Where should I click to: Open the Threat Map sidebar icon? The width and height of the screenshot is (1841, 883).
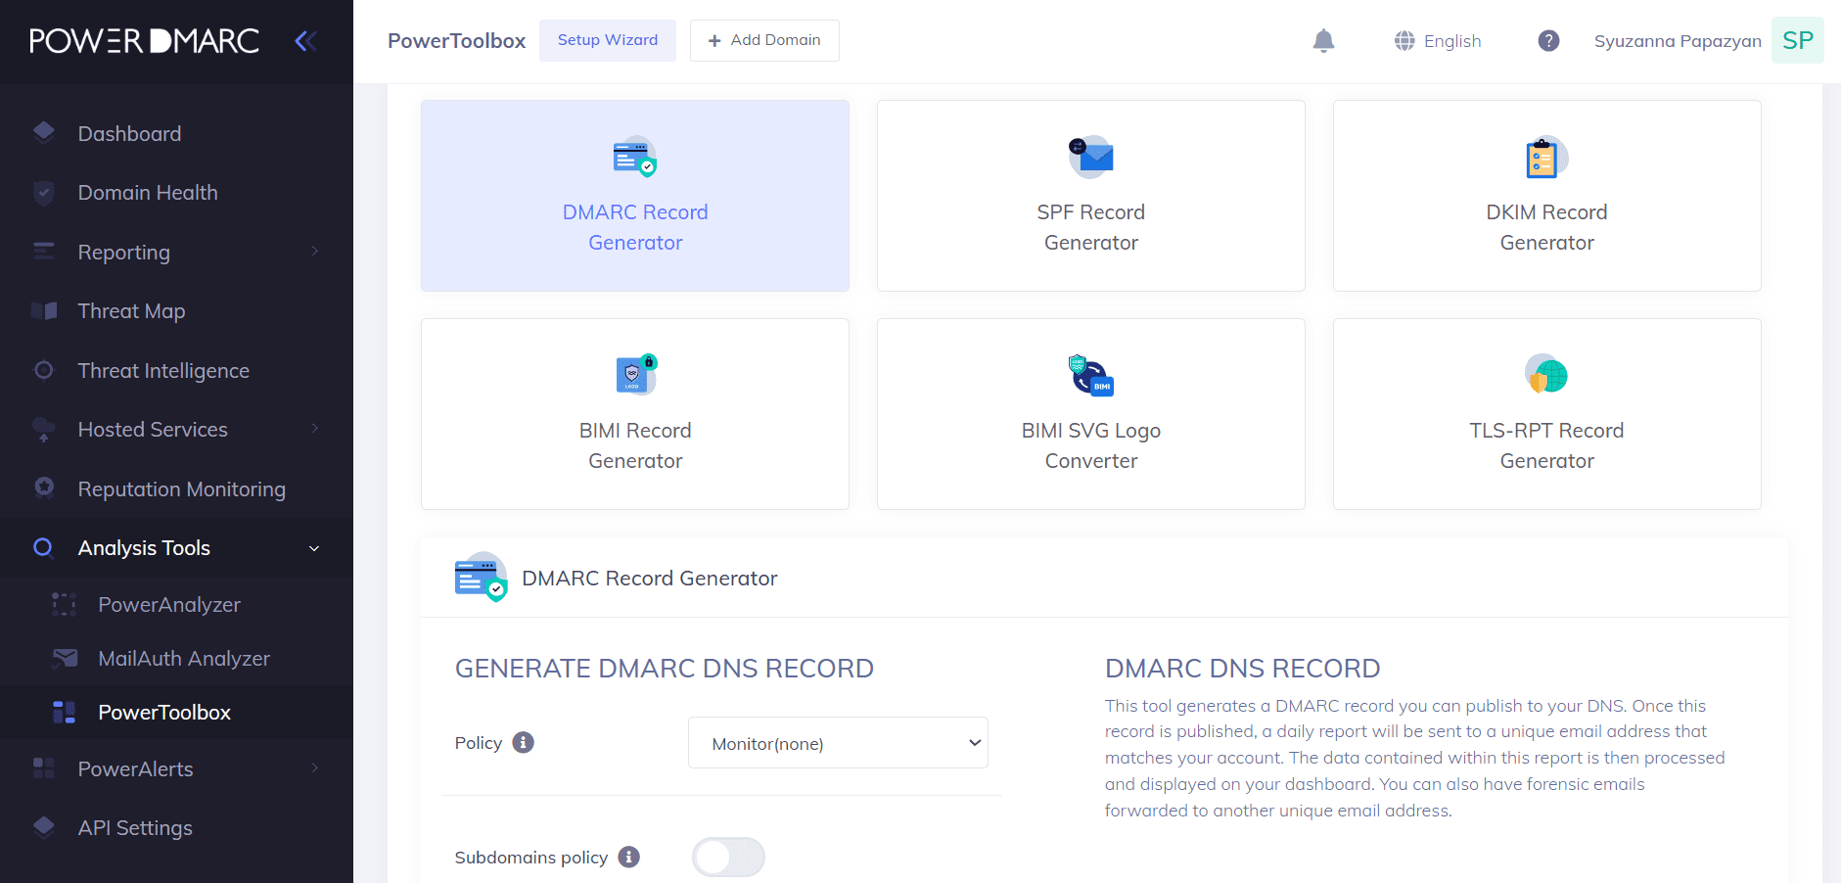tap(45, 310)
